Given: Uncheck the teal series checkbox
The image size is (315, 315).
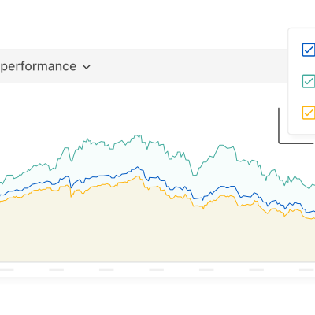Looking at the screenshot, I should (309, 81).
